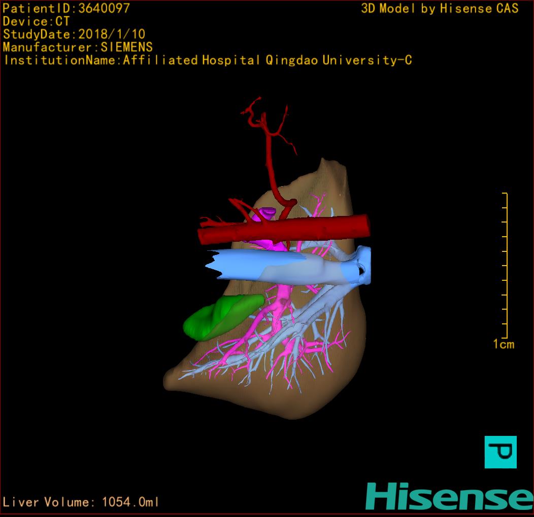
Task: Click the Liver Volume: 1054.0ml readout
Action: point(81,502)
